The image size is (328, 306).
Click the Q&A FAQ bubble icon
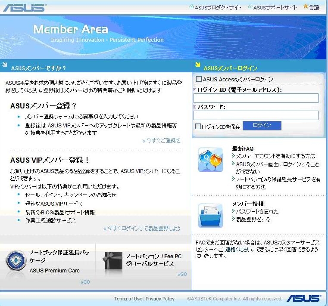click(211, 160)
